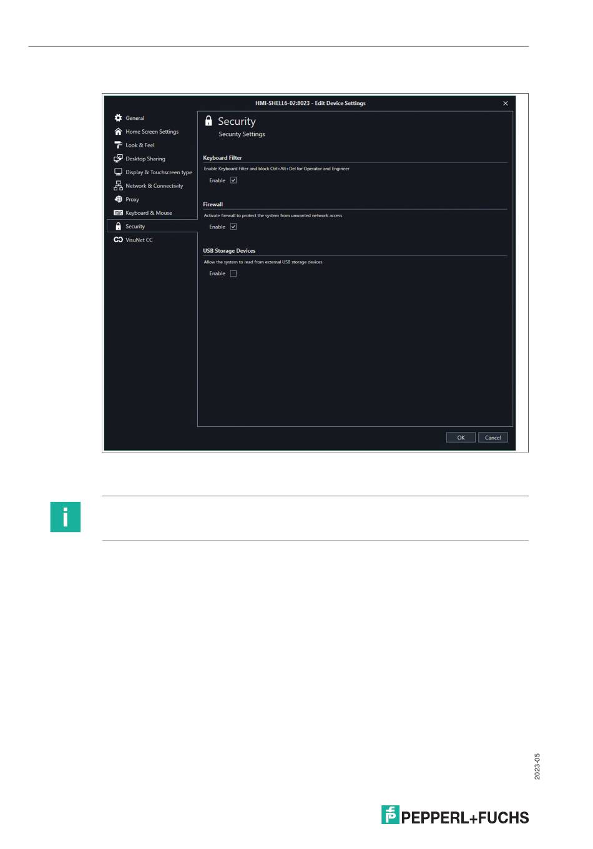Click the Security Settings subtitle

click(x=242, y=134)
